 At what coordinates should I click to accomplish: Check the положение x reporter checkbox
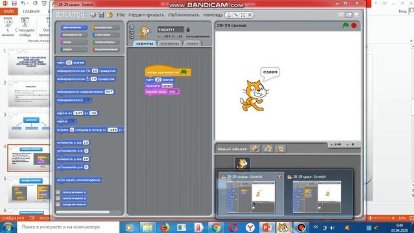pyautogui.click(x=58, y=192)
